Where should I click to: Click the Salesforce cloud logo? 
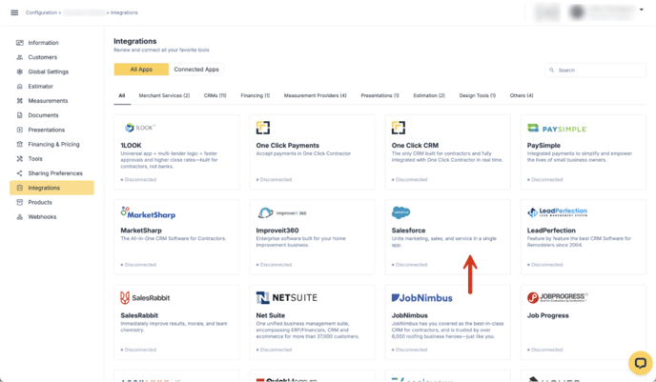[x=401, y=213]
